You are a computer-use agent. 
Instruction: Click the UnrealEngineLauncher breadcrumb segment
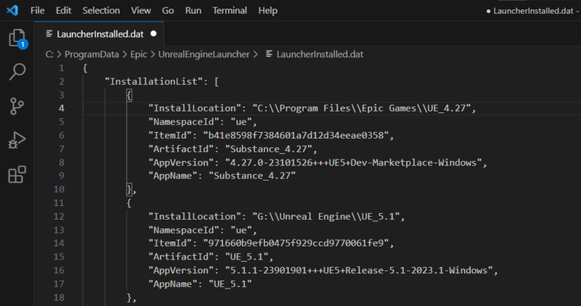tap(204, 54)
